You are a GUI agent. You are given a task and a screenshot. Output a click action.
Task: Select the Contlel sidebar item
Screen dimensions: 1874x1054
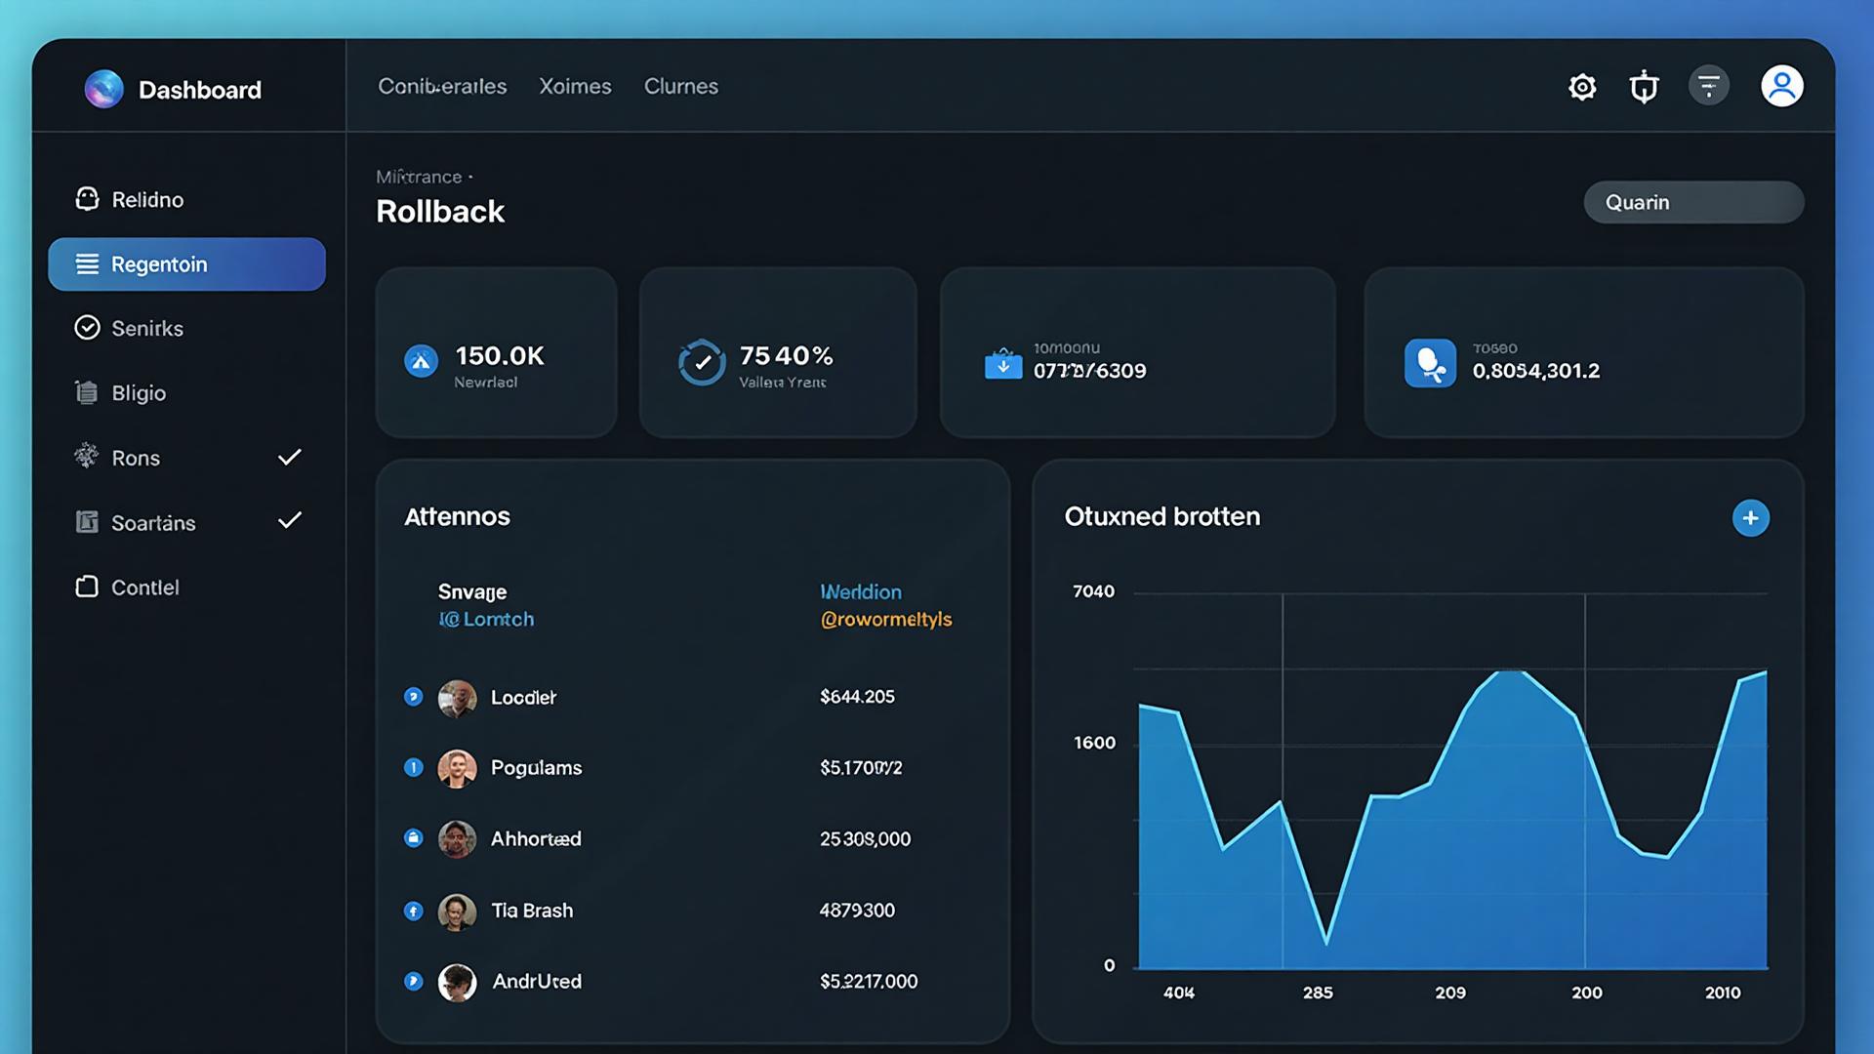144,588
